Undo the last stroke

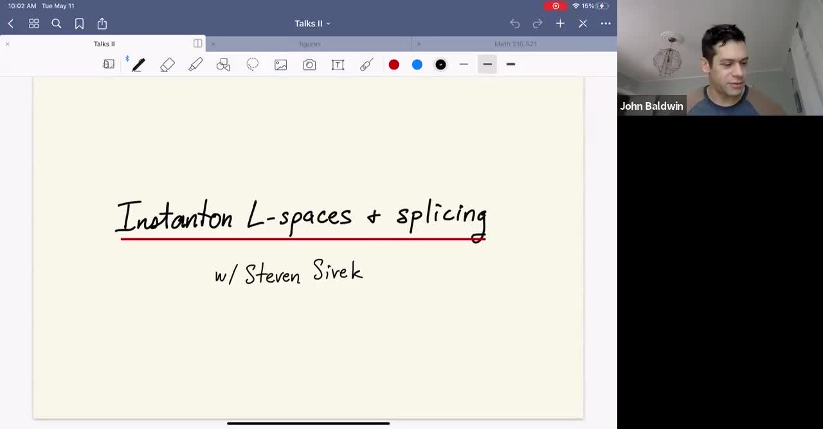[x=514, y=24]
